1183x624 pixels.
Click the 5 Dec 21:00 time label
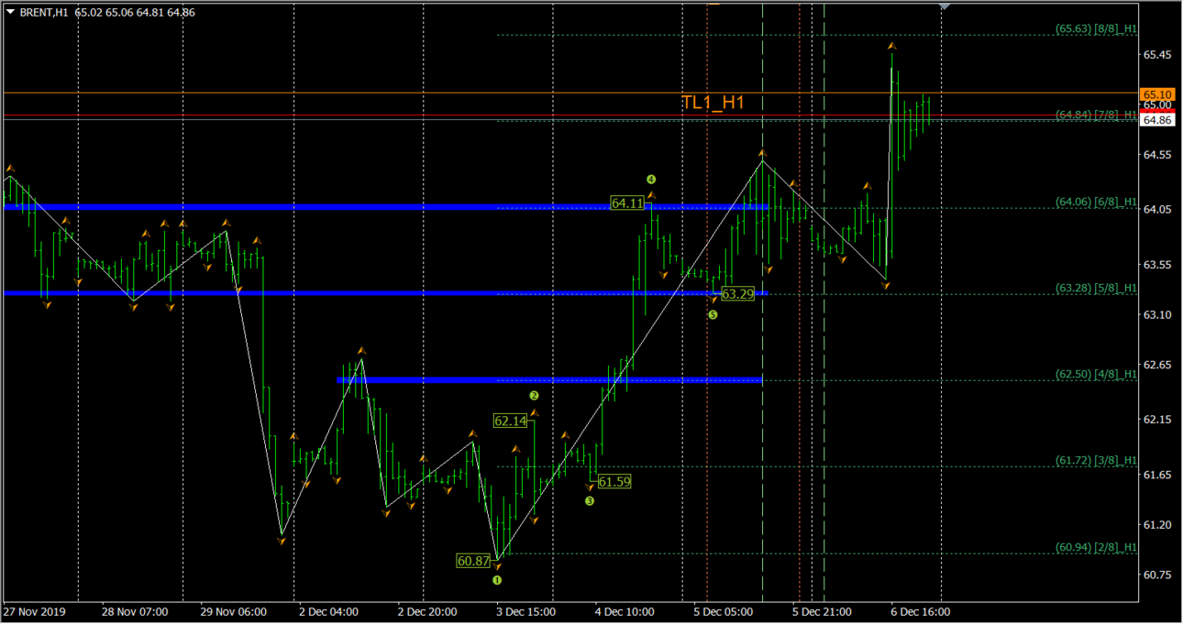tap(822, 611)
